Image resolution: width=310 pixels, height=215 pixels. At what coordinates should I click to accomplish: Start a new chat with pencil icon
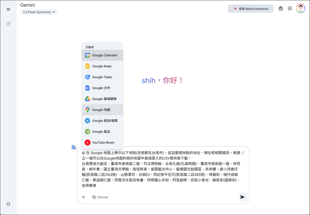point(8,24)
